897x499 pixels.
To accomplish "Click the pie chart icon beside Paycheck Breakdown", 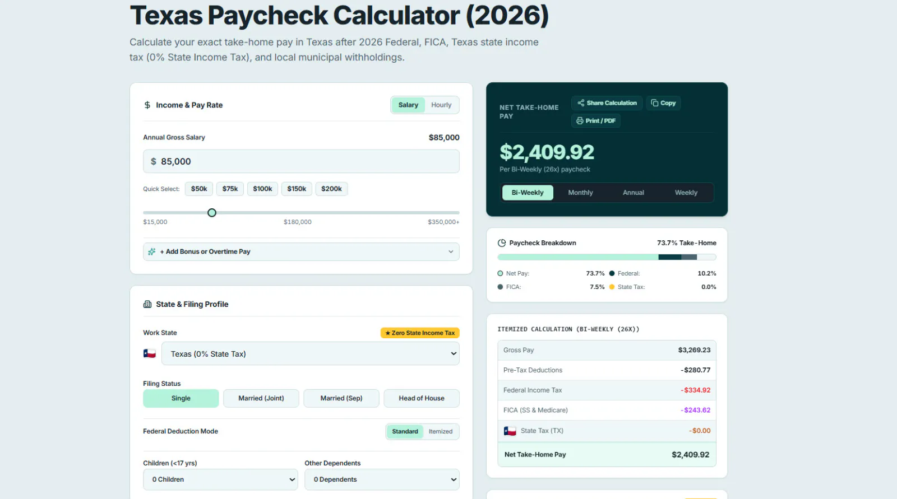I will click(502, 243).
